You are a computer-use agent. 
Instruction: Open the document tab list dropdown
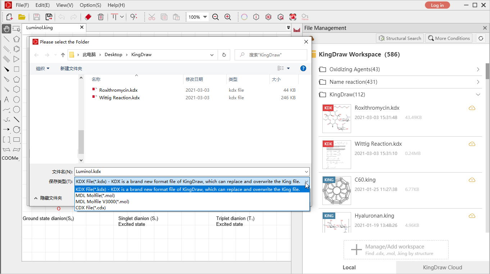288,28
